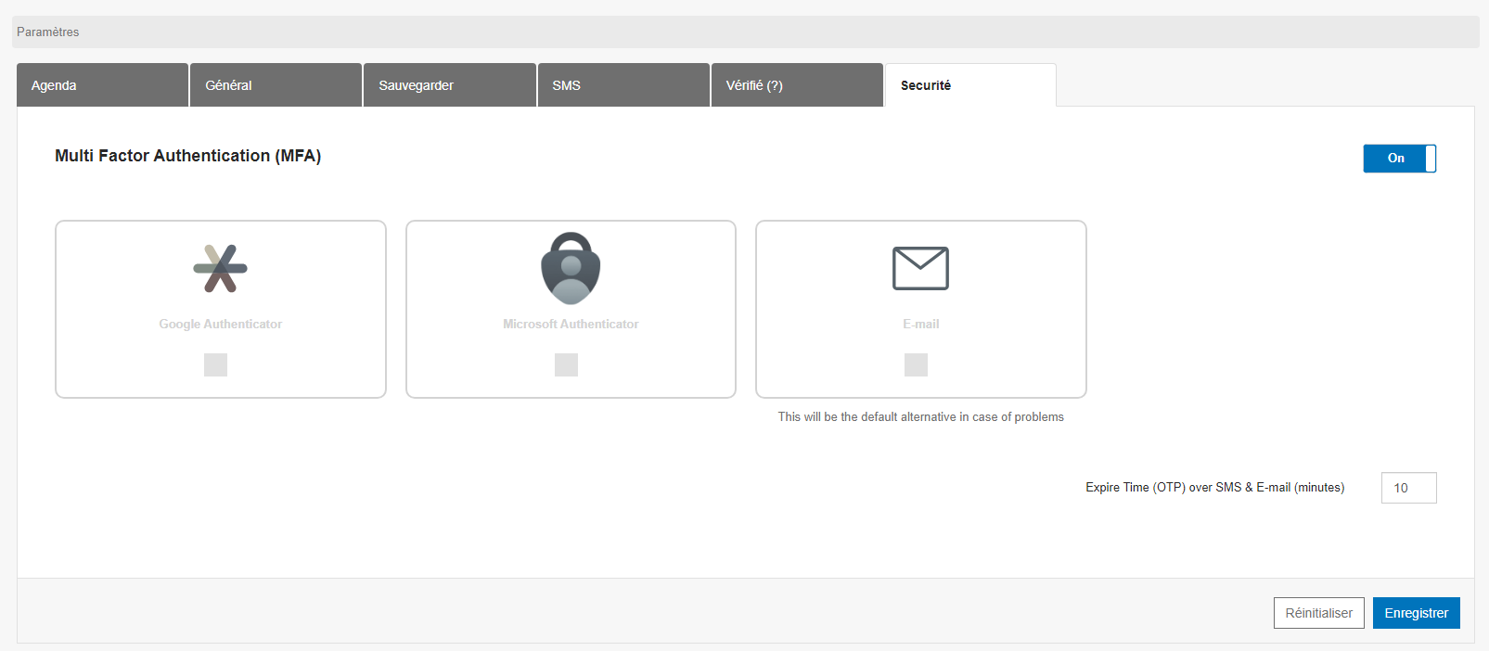Open the Agenda tab
This screenshot has width=1489, height=651.
[x=102, y=85]
